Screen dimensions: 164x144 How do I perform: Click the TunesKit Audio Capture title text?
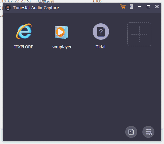click(36, 8)
